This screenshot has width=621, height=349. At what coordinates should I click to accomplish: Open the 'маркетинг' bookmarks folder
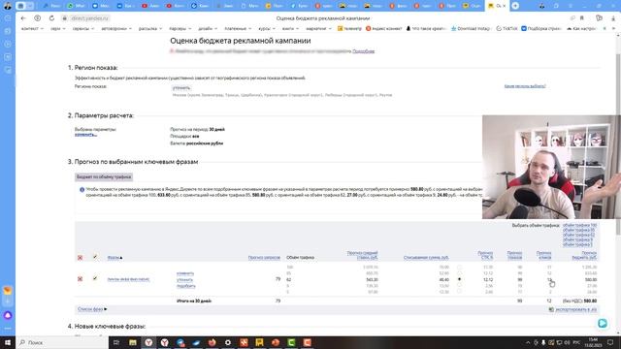318,28
